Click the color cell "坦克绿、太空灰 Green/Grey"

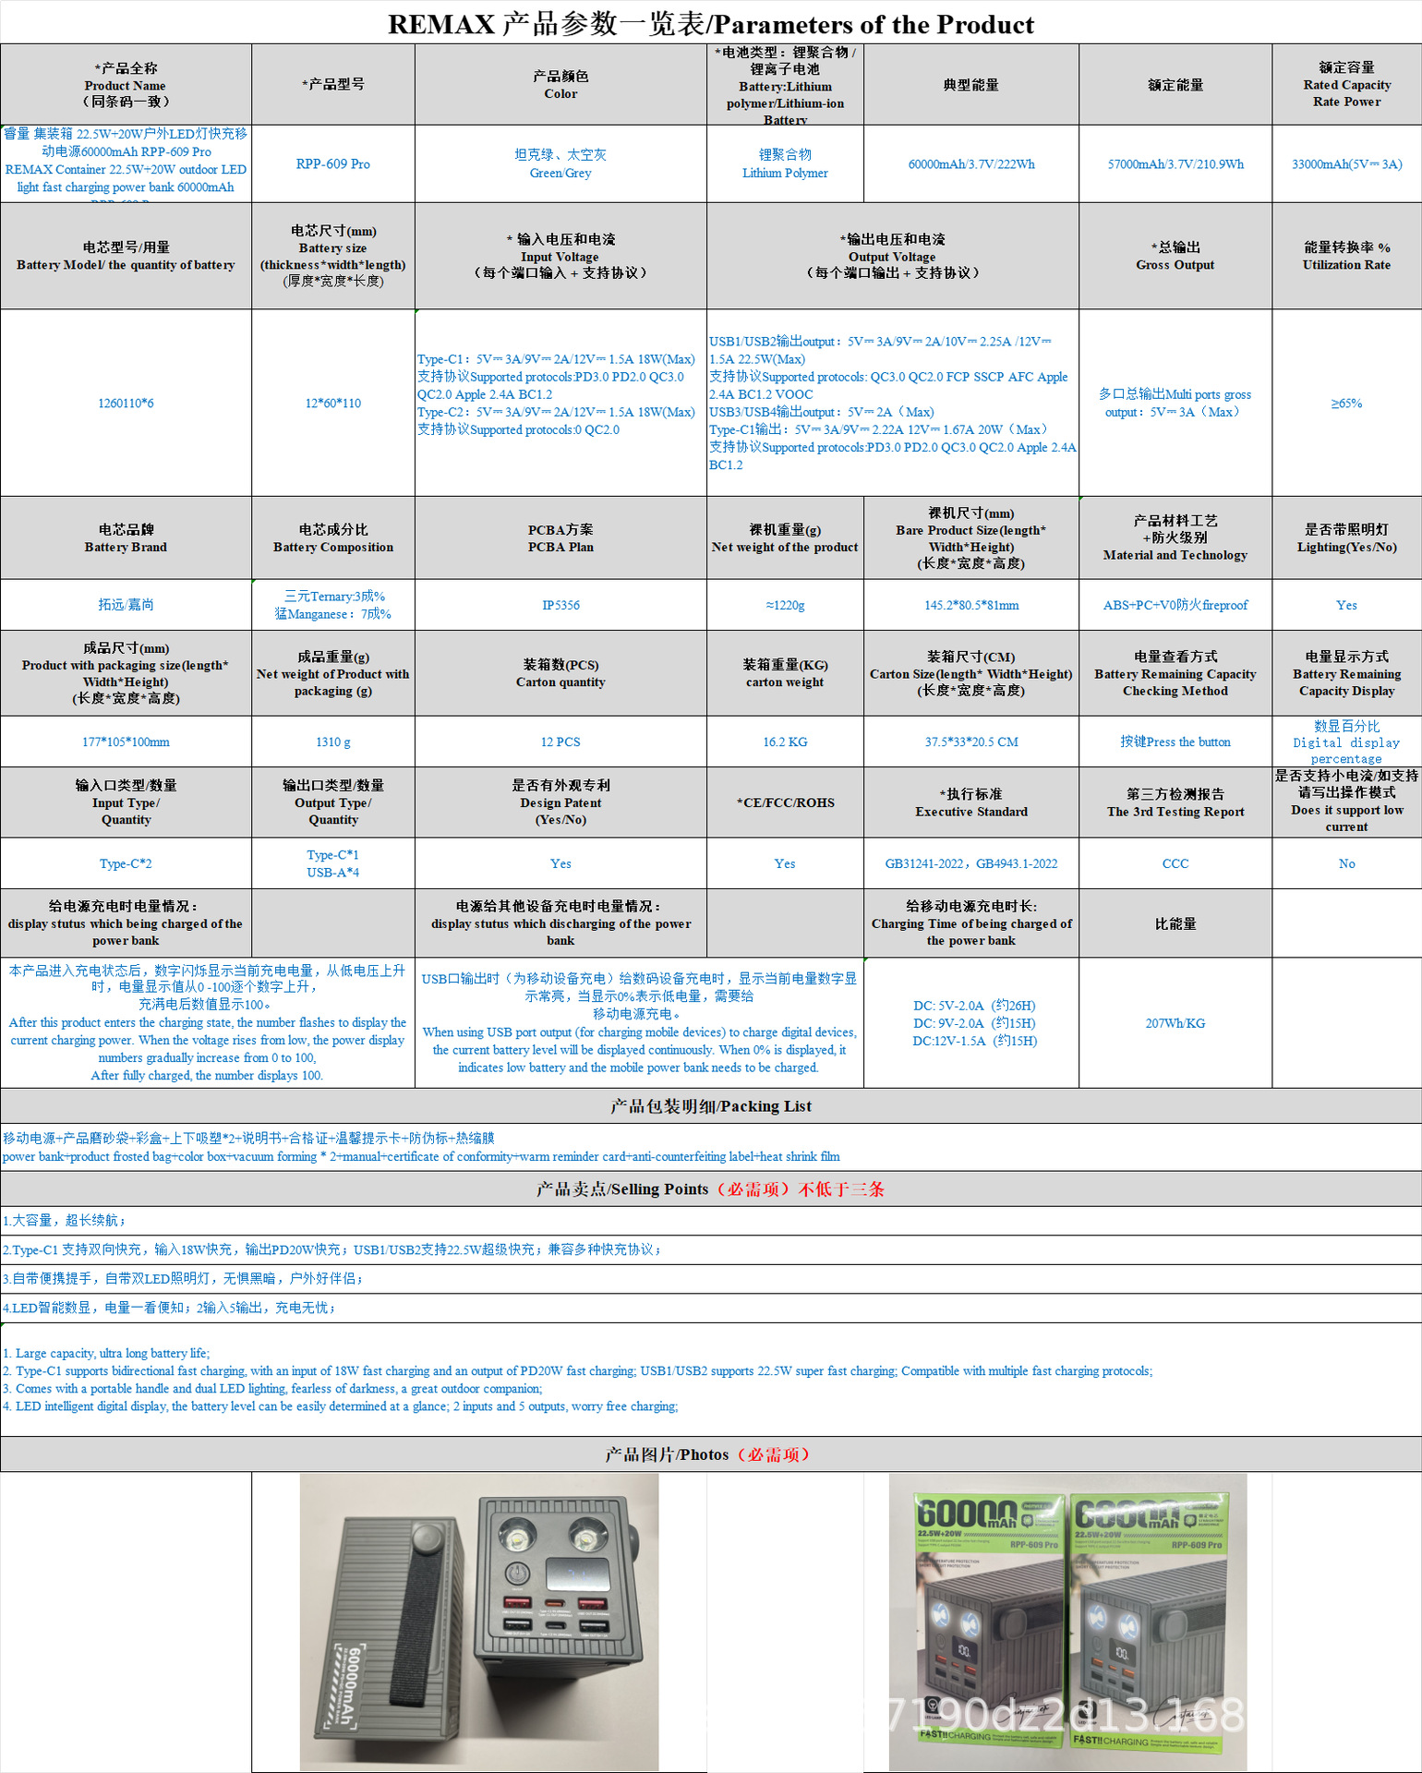[x=560, y=164]
